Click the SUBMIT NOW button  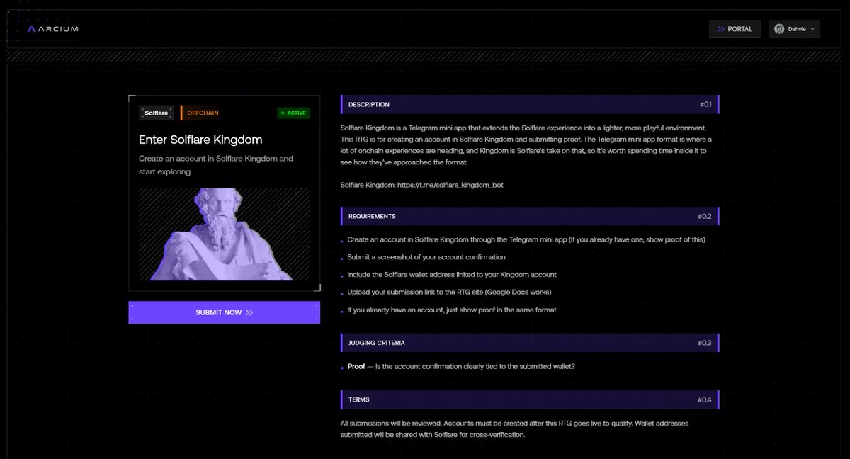coord(224,312)
